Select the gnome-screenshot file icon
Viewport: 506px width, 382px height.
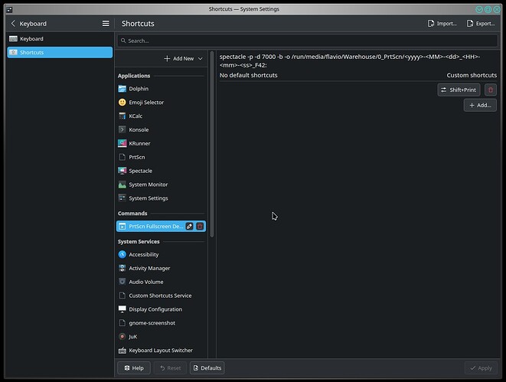(x=122, y=323)
